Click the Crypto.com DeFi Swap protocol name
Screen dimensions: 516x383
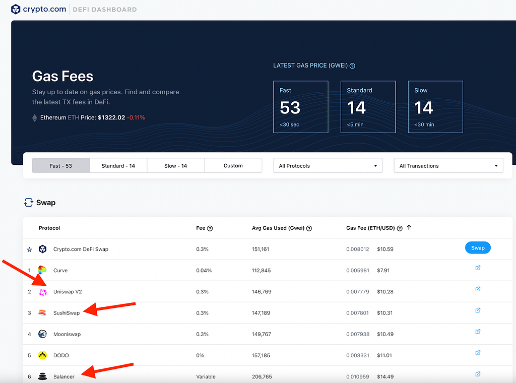[x=81, y=249]
